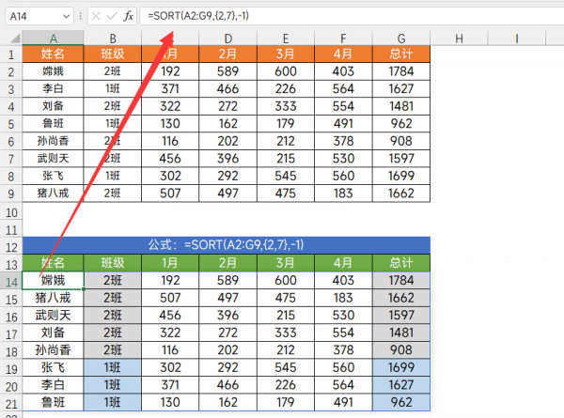Select the blue formula banner cell in row 12

tap(227, 245)
